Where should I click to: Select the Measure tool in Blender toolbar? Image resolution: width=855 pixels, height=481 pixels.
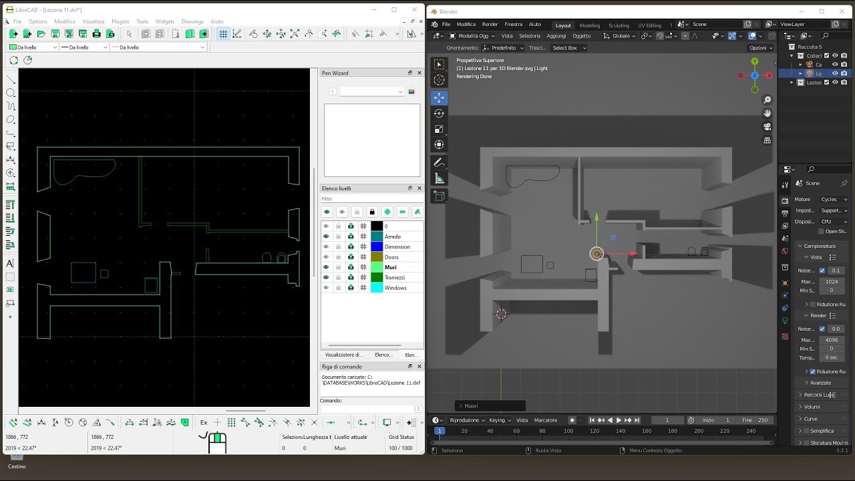(439, 178)
